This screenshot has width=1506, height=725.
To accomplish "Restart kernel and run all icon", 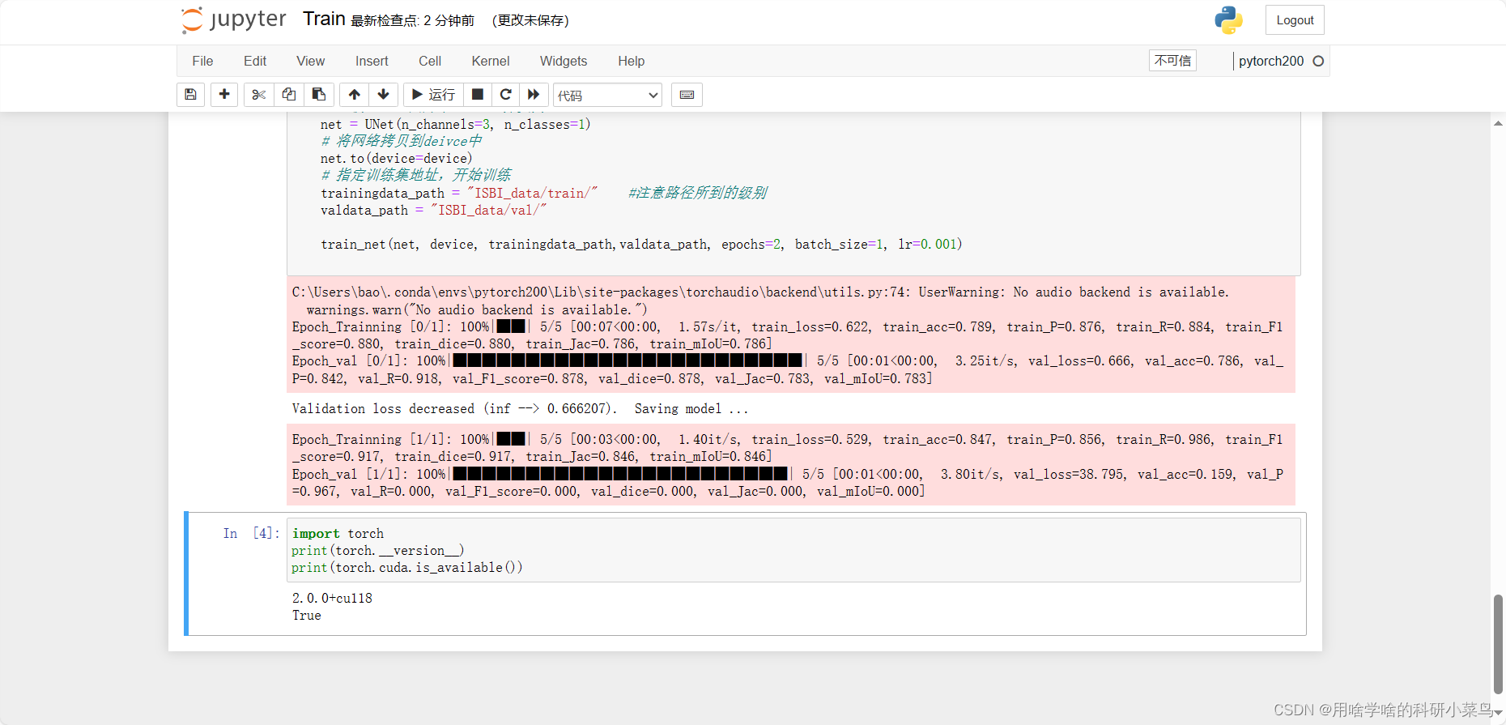I will (534, 95).
